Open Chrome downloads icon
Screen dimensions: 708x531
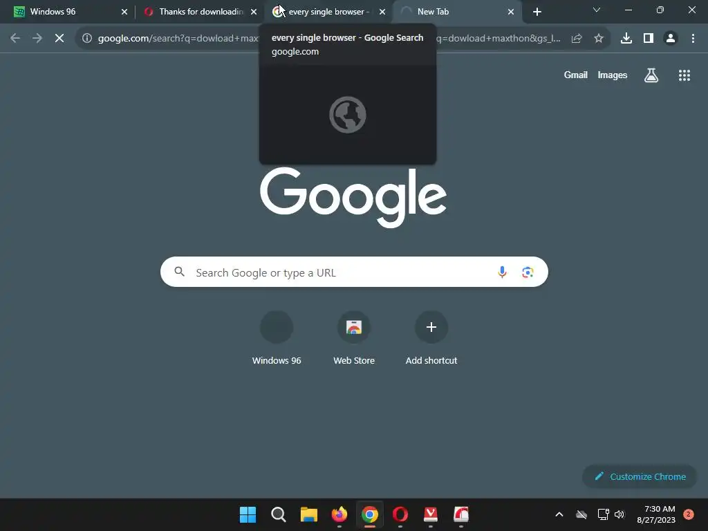(626, 39)
